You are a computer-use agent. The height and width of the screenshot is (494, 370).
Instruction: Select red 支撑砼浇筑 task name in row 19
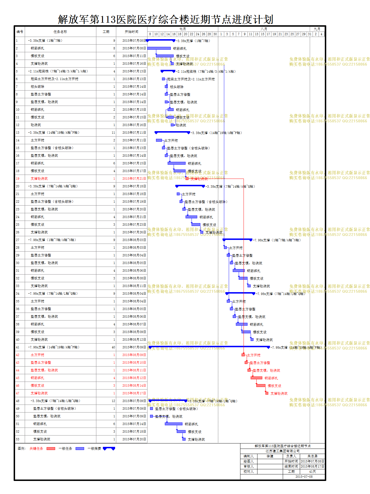coord(39,179)
